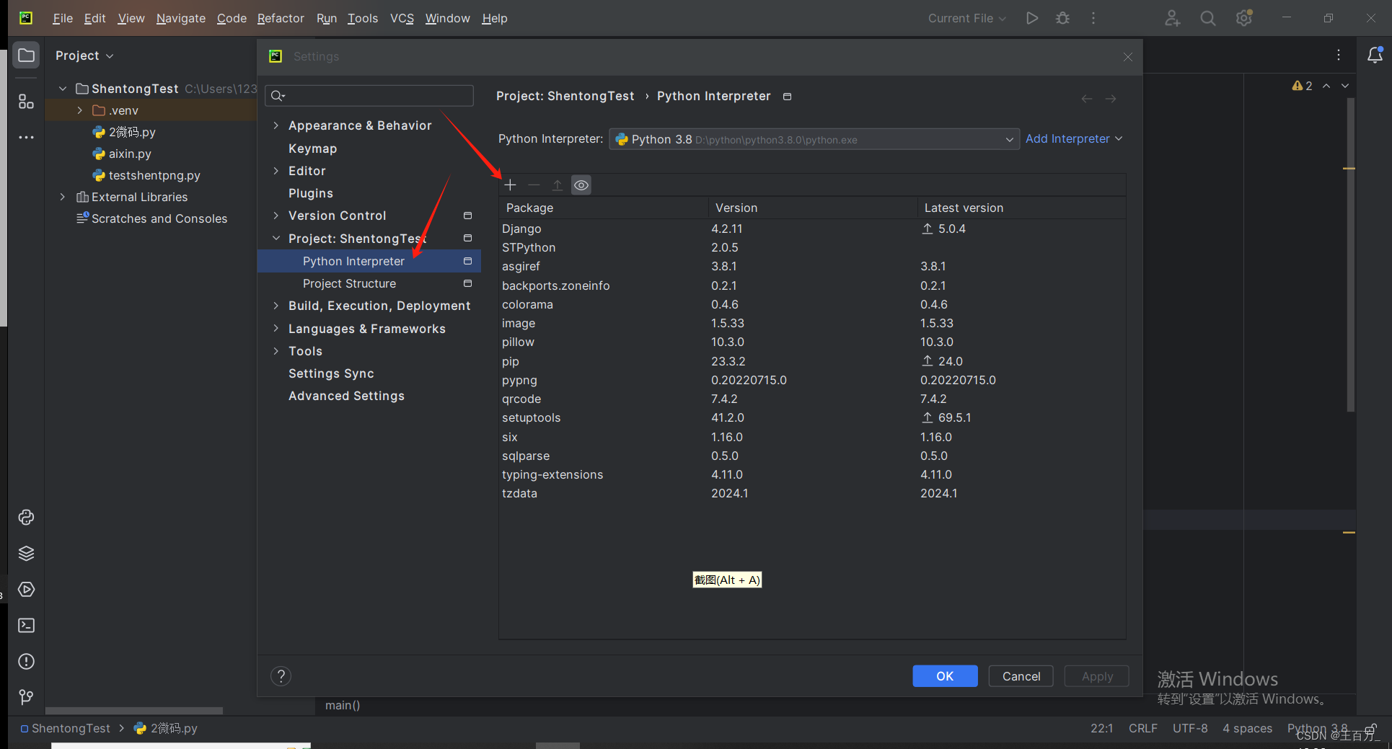Click the plus icon to install a package
The image size is (1392, 749).
(x=511, y=185)
